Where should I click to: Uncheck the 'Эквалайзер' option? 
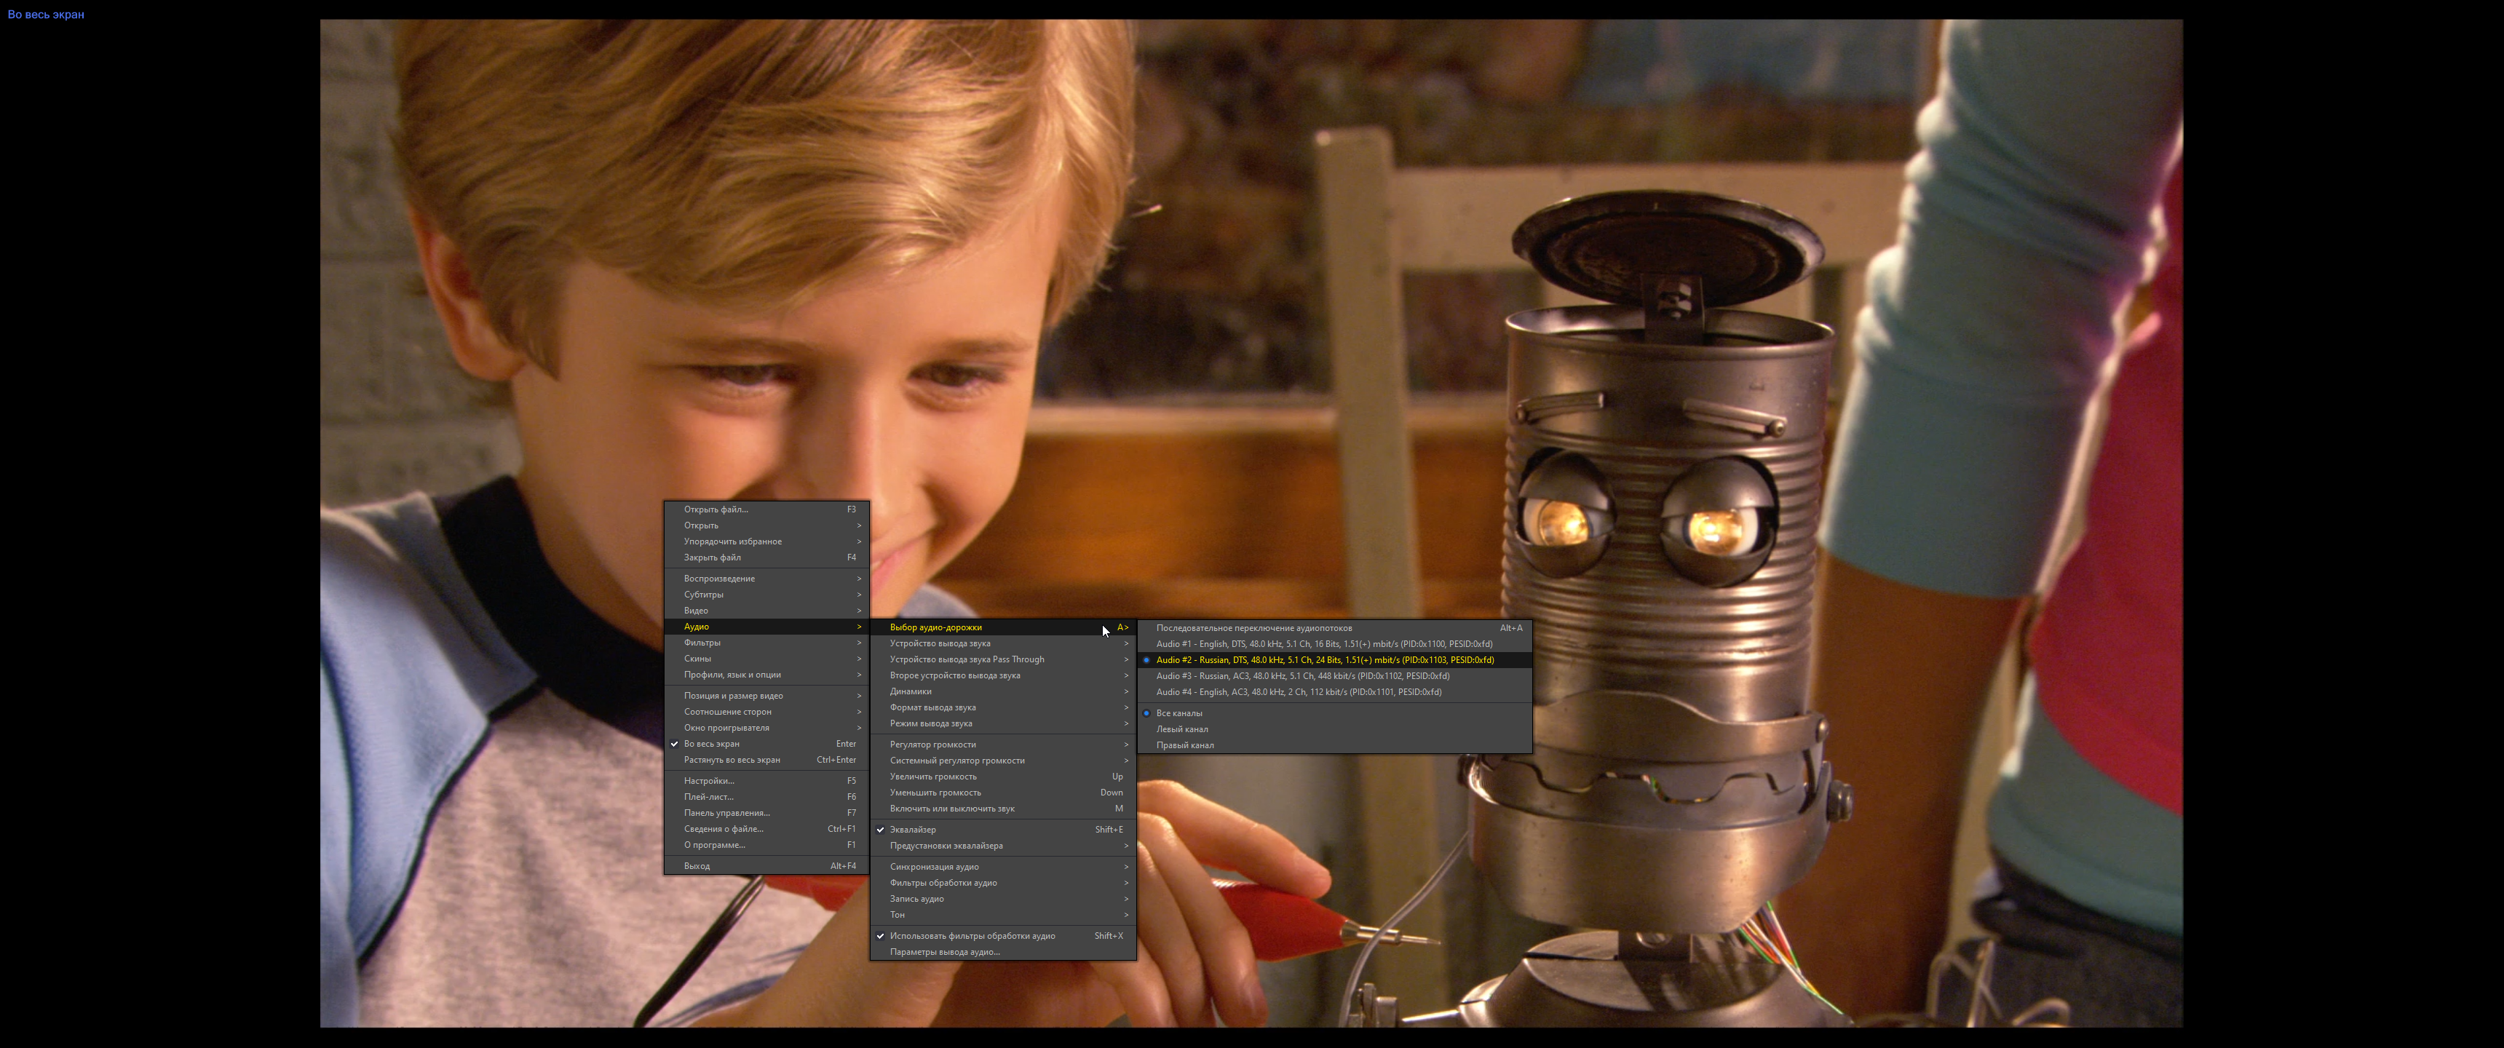(912, 829)
